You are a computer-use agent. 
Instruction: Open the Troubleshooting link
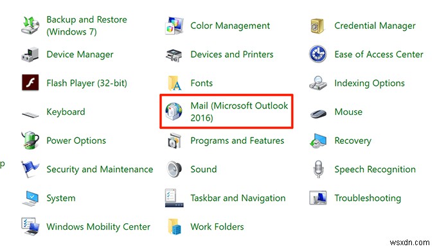pyautogui.click(x=368, y=198)
